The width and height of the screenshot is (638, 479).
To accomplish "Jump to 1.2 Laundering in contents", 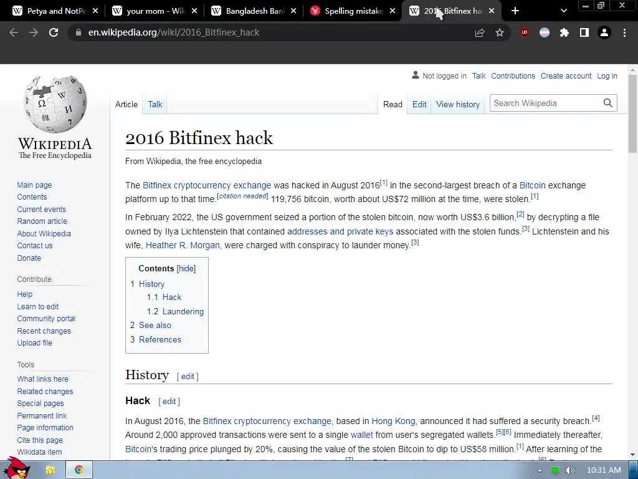I will click(x=175, y=311).
